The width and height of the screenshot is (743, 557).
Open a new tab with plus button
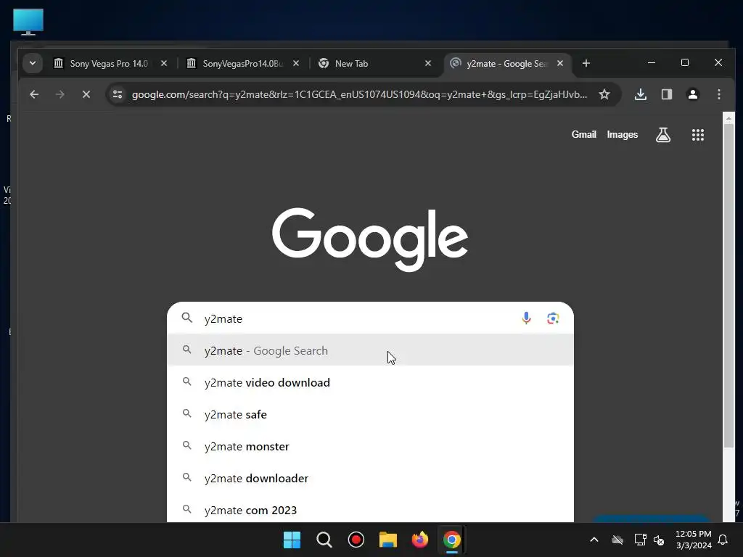[586, 63]
